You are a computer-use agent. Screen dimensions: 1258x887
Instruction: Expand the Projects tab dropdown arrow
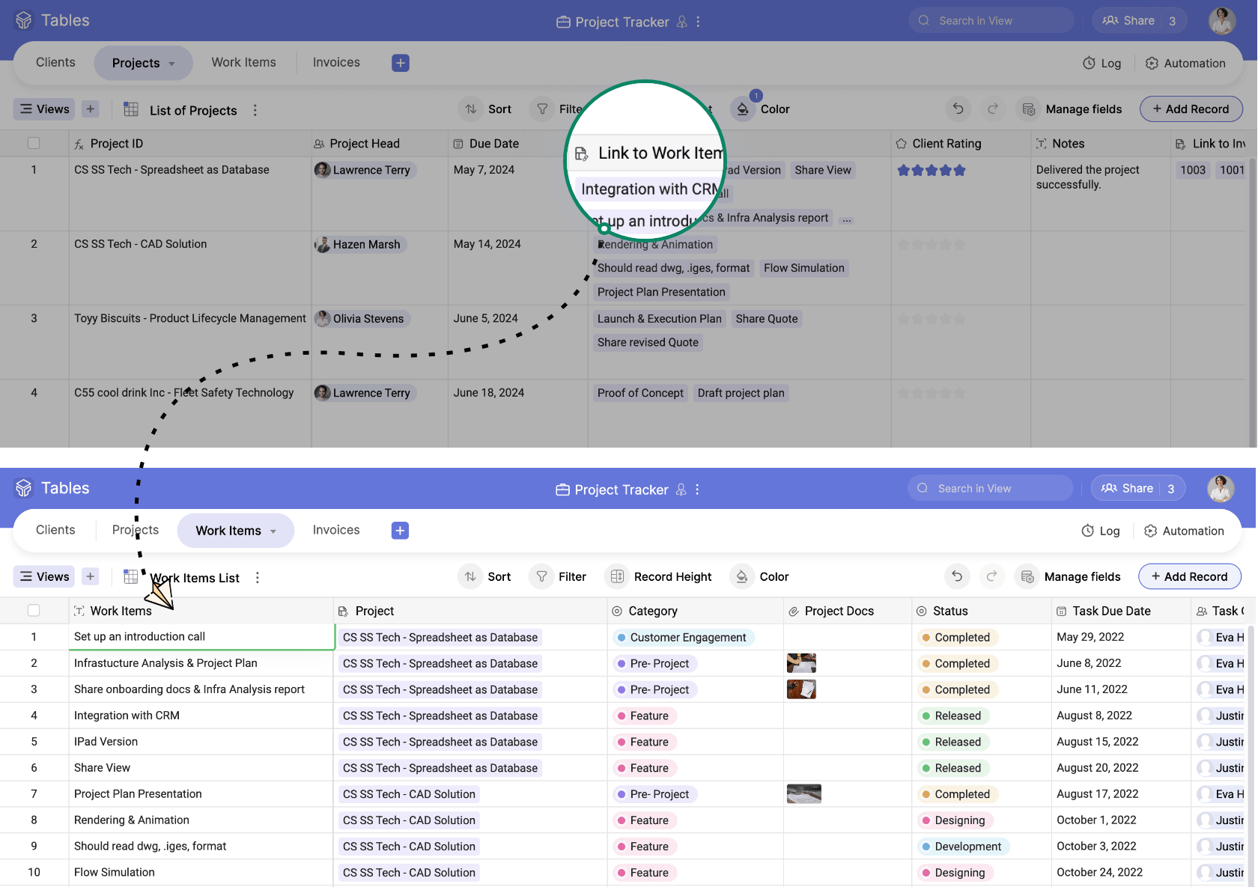pyautogui.click(x=171, y=64)
